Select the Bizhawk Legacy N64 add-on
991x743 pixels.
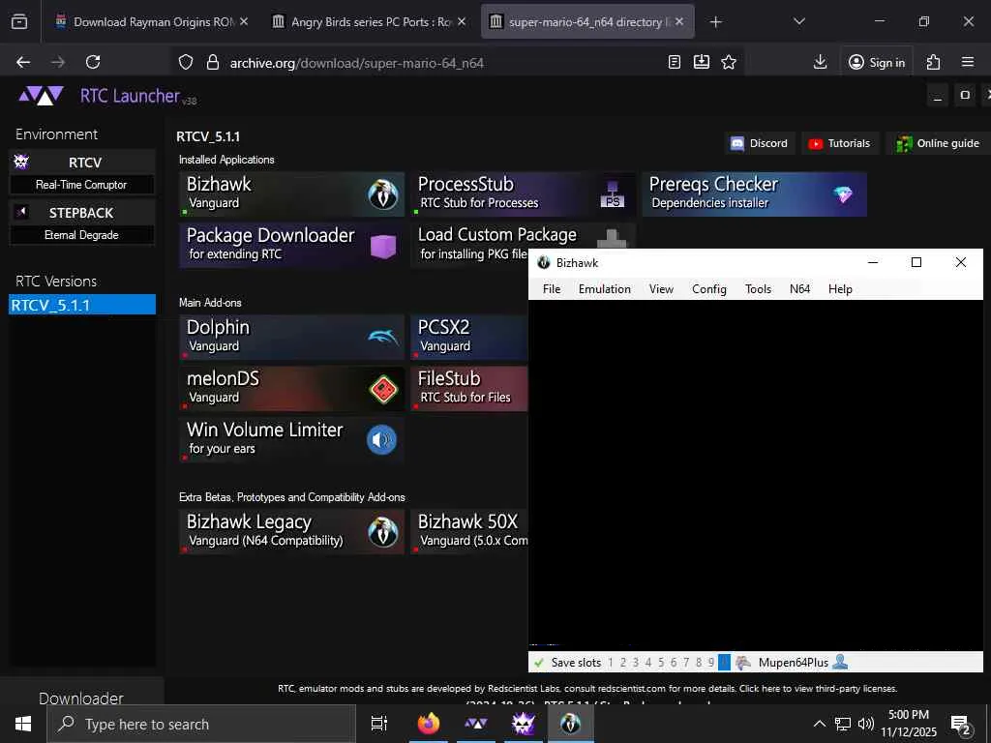click(x=291, y=532)
